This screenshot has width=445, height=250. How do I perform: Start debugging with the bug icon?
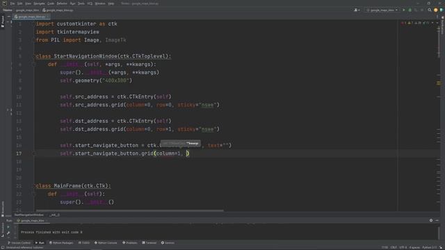pyautogui.click(x=410, y=10)
